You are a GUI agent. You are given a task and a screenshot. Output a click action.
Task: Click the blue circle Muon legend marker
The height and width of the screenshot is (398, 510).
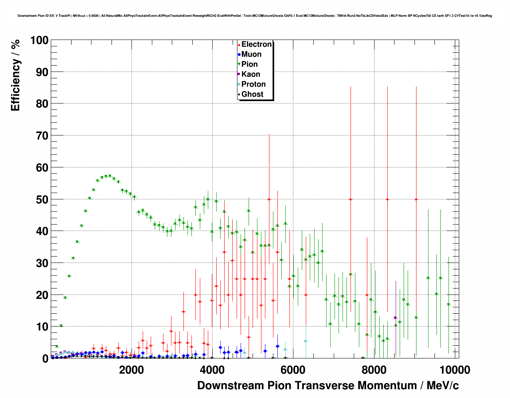pos(239,55)
